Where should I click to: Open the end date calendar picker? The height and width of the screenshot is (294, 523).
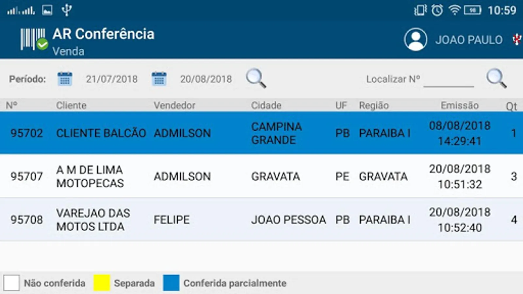click(x=159, y=79)
